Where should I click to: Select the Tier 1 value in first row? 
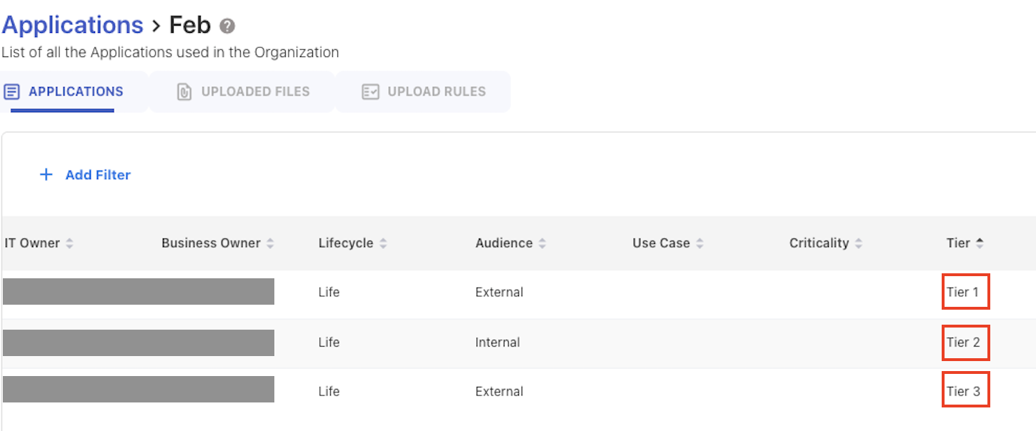pos(965,291)
